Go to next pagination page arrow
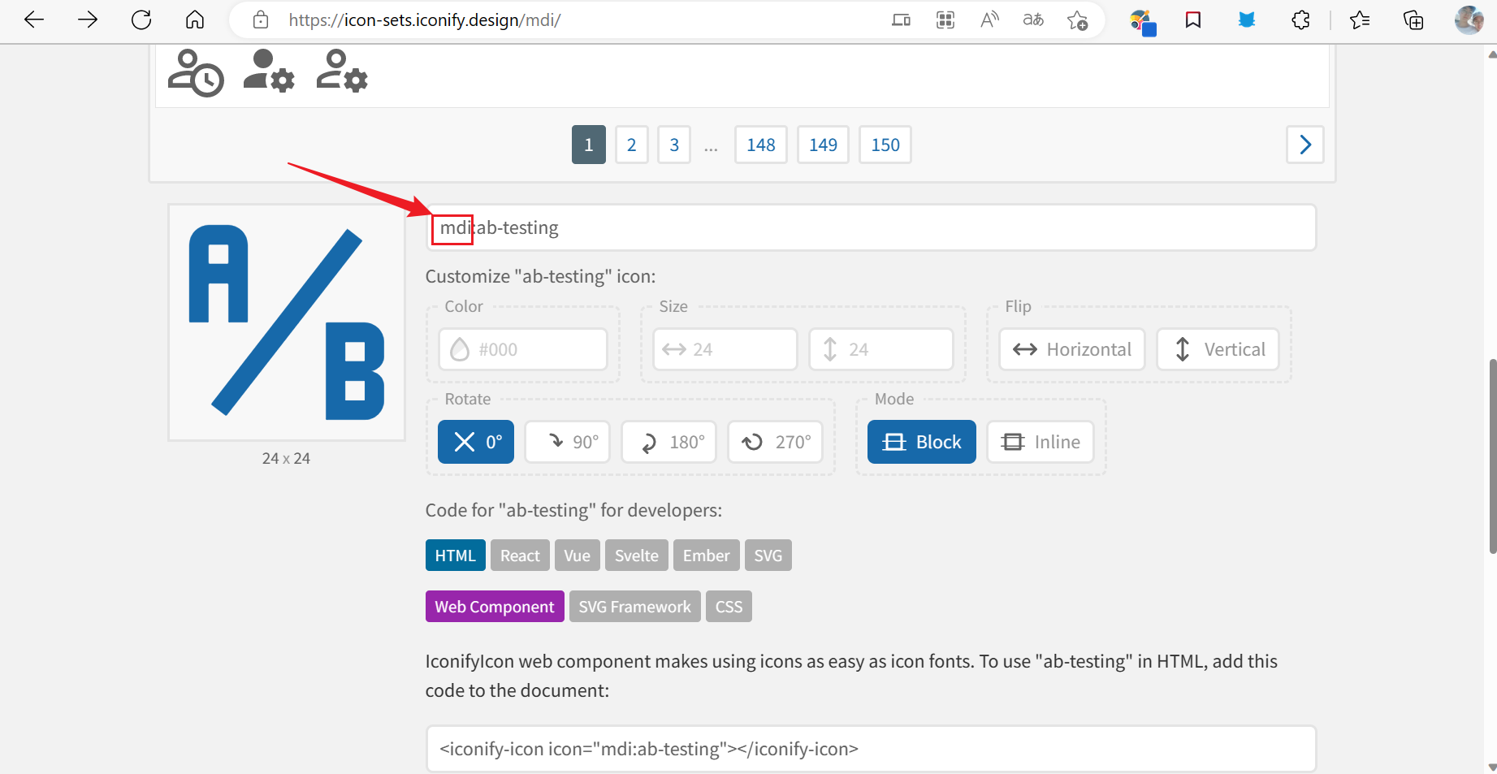The height and width of the screenshot is (774, 1497). [x=1305, y=145]
